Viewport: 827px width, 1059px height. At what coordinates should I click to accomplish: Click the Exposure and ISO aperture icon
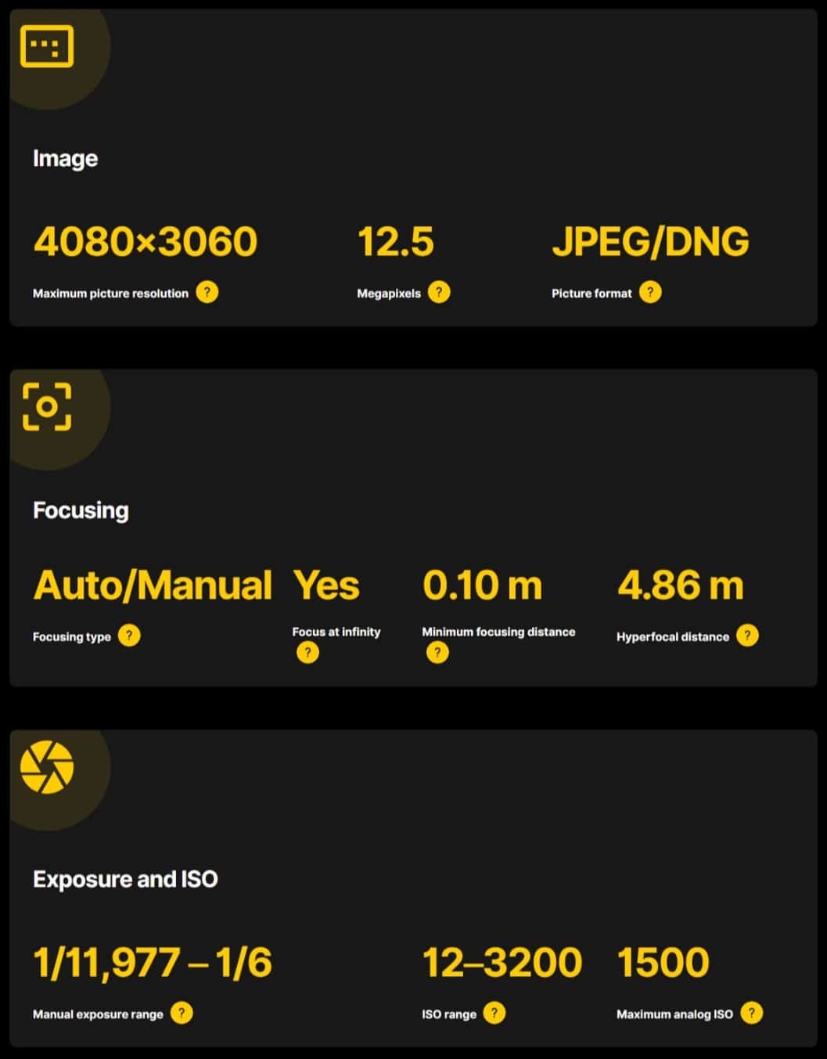tap(47, 767)
